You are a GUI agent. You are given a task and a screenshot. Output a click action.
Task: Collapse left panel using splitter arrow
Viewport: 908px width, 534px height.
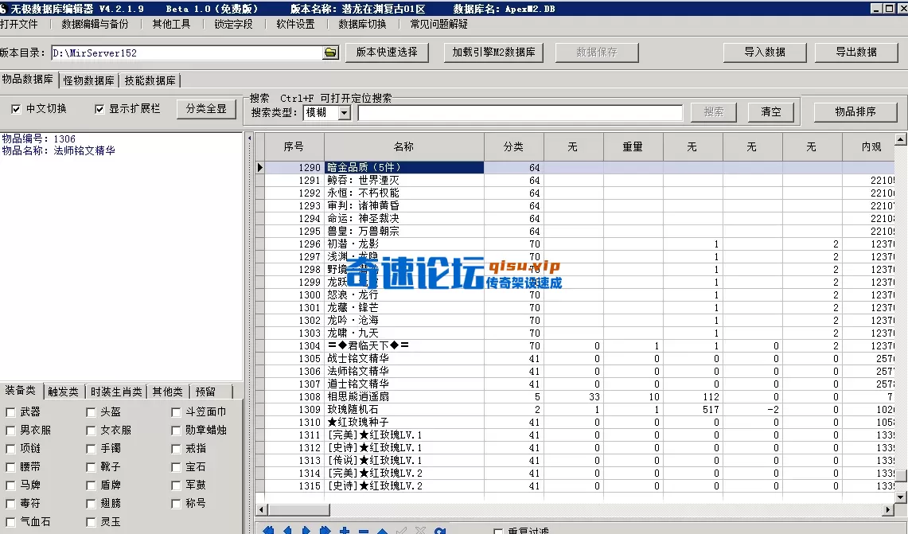click(x=250, y=138)
